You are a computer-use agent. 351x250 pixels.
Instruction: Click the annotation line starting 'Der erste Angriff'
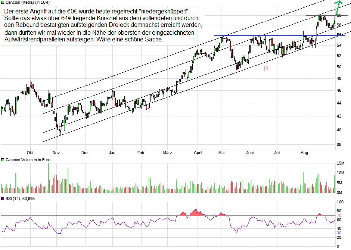pos(97,11)
